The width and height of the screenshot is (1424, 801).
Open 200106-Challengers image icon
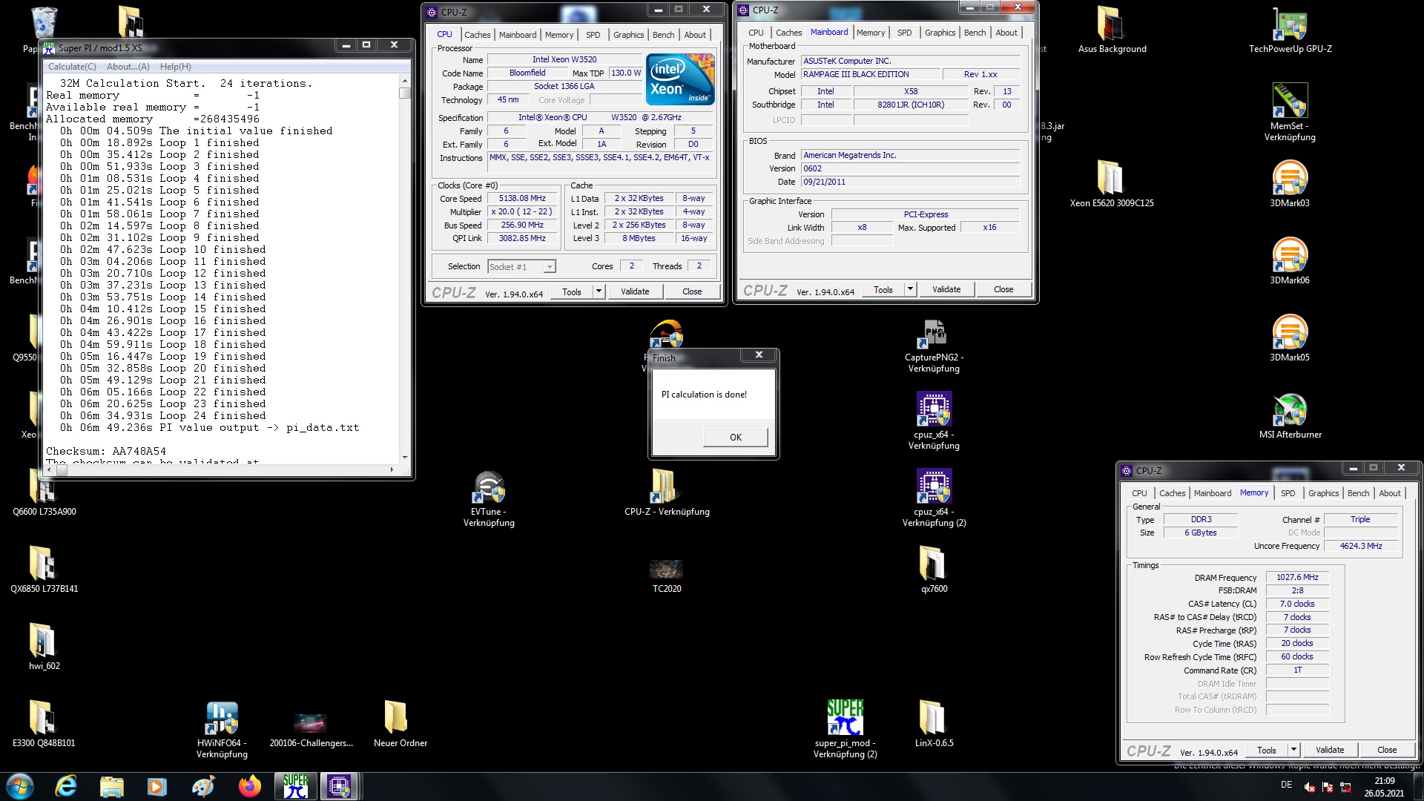311,730
